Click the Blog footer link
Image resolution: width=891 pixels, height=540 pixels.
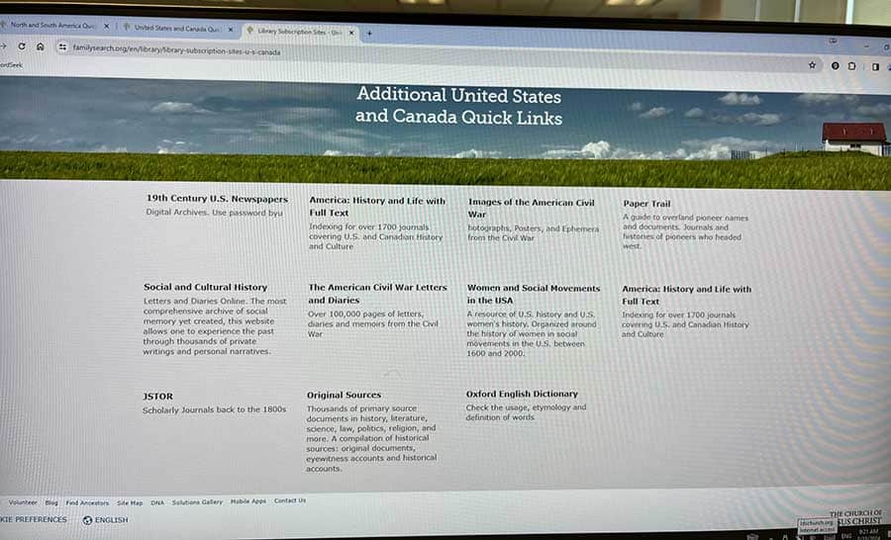click(x=51, y=503)
